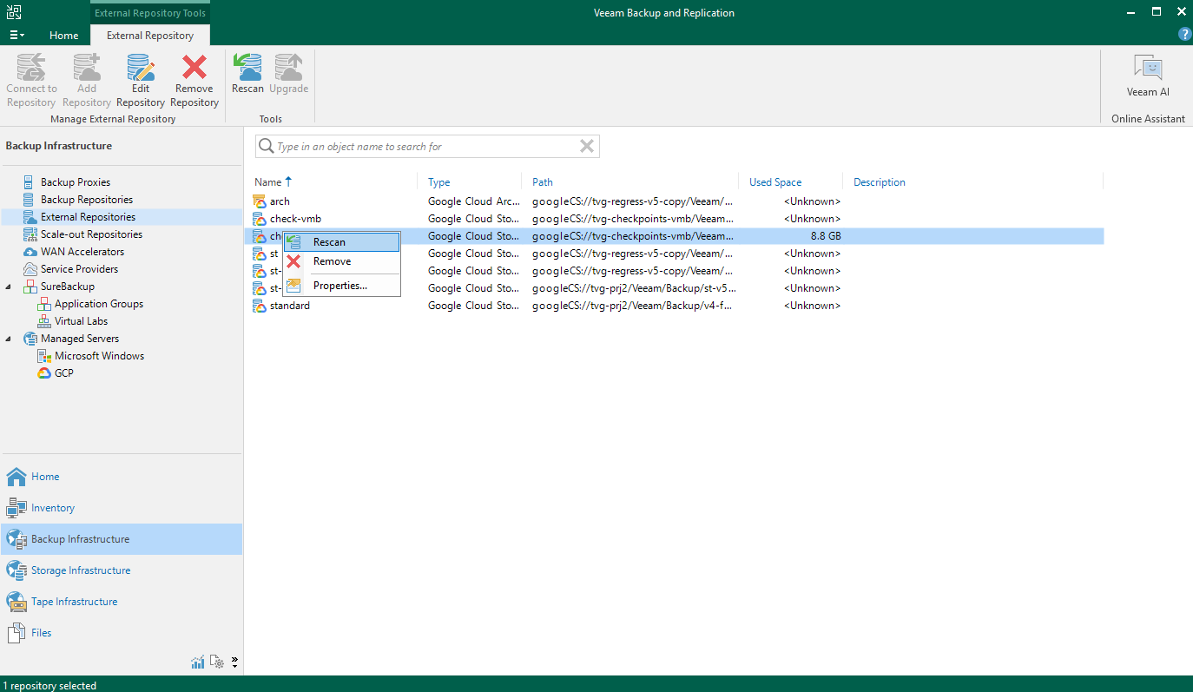Click the Add Repository ribbon icon

(86, 68)
